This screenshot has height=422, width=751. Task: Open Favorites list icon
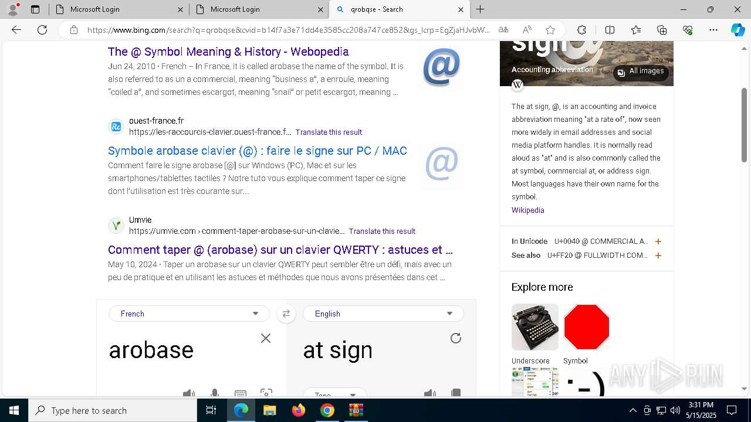pyautogui.click(x=636, y=30)
